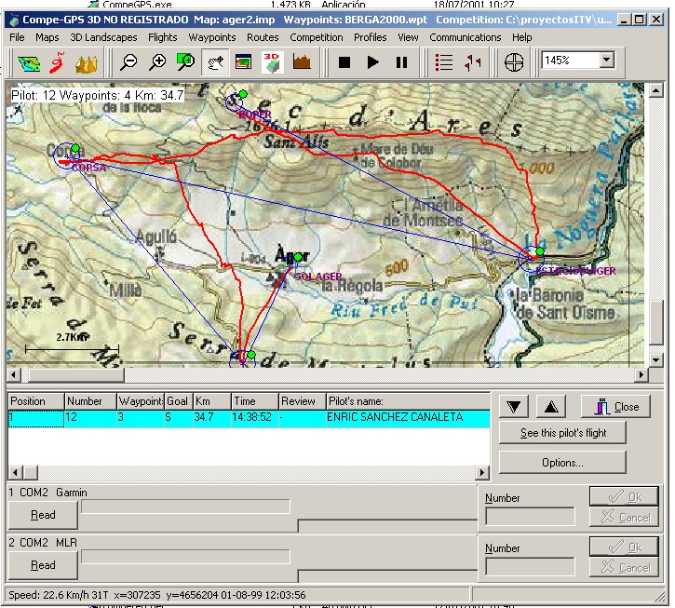Click map horizontal scrollbar right arrow
This screenshot has width=675, height=608.
pyautogui.click(x=641, y=374)
